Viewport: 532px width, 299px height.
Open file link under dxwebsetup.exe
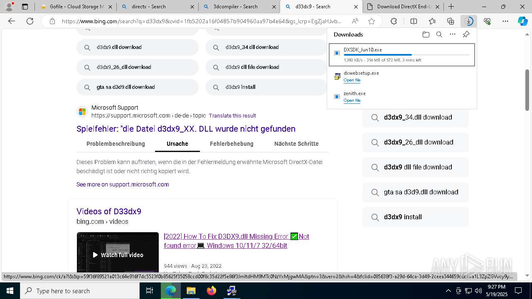click(x=352, y=80)
